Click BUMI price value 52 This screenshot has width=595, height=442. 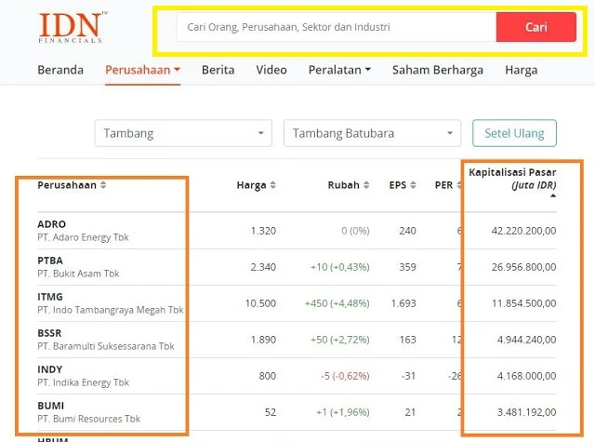[x=271, y=412]
